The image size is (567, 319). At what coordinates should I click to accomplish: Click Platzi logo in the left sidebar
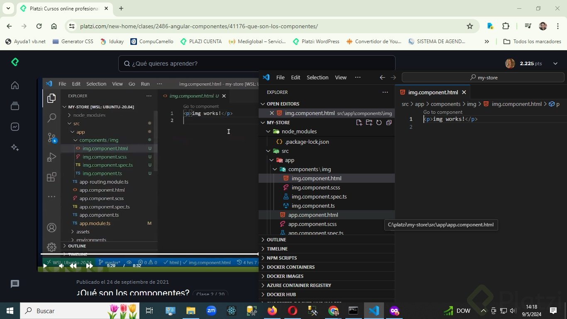[15, 62]
